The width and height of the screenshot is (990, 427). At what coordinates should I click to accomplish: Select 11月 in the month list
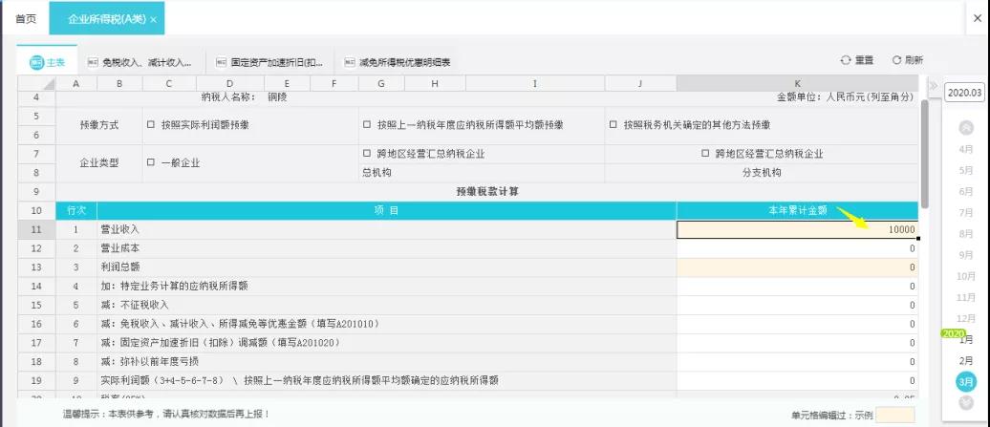point(966,297)
